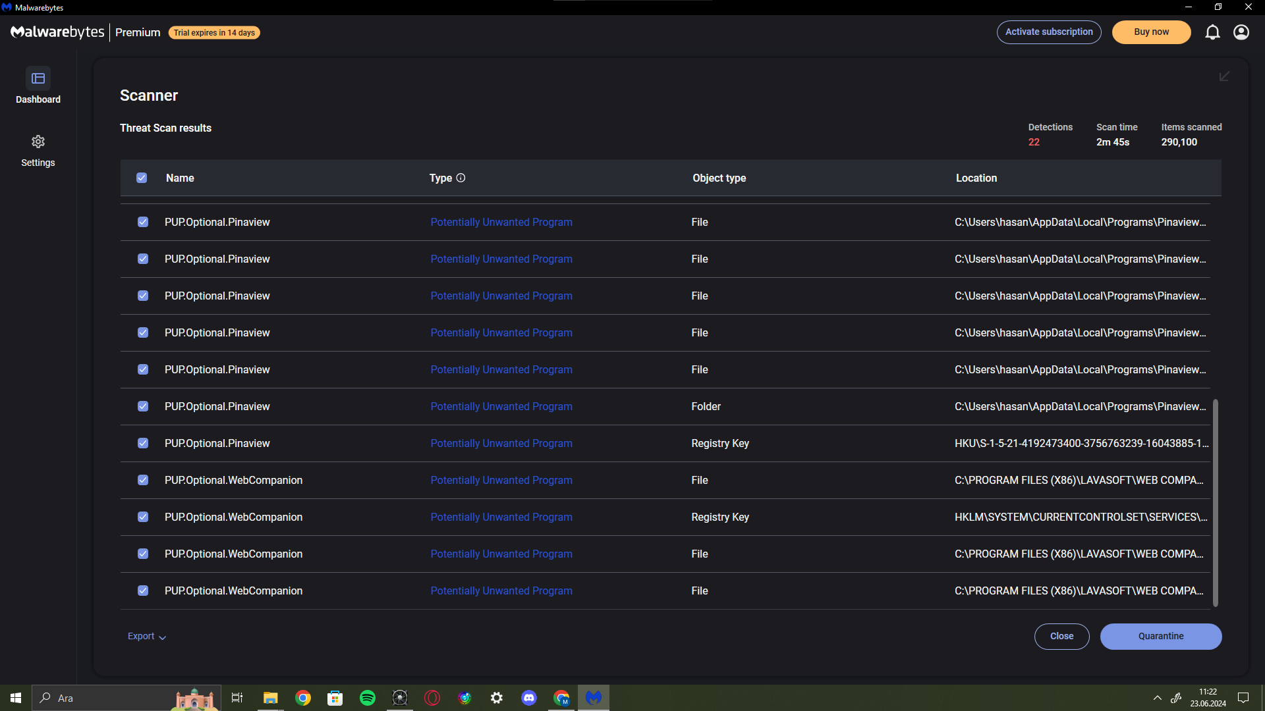Click the results list vertical scrollbar
Screen dimensions: 1265x711
(1215, 502)
